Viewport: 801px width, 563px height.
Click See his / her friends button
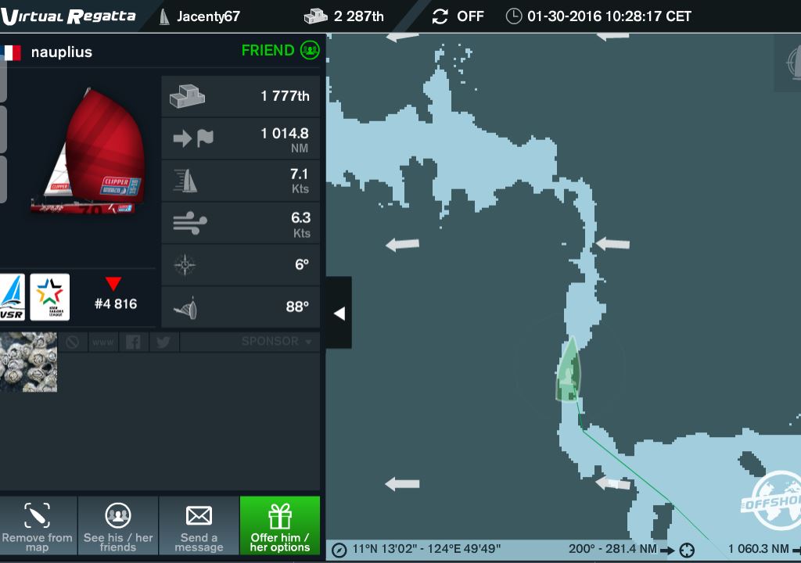(x=118, y=525)
